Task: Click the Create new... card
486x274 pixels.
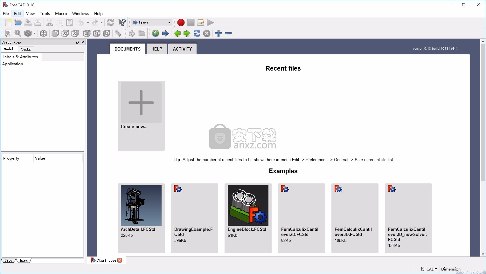Action: click(x=141, y=116)
